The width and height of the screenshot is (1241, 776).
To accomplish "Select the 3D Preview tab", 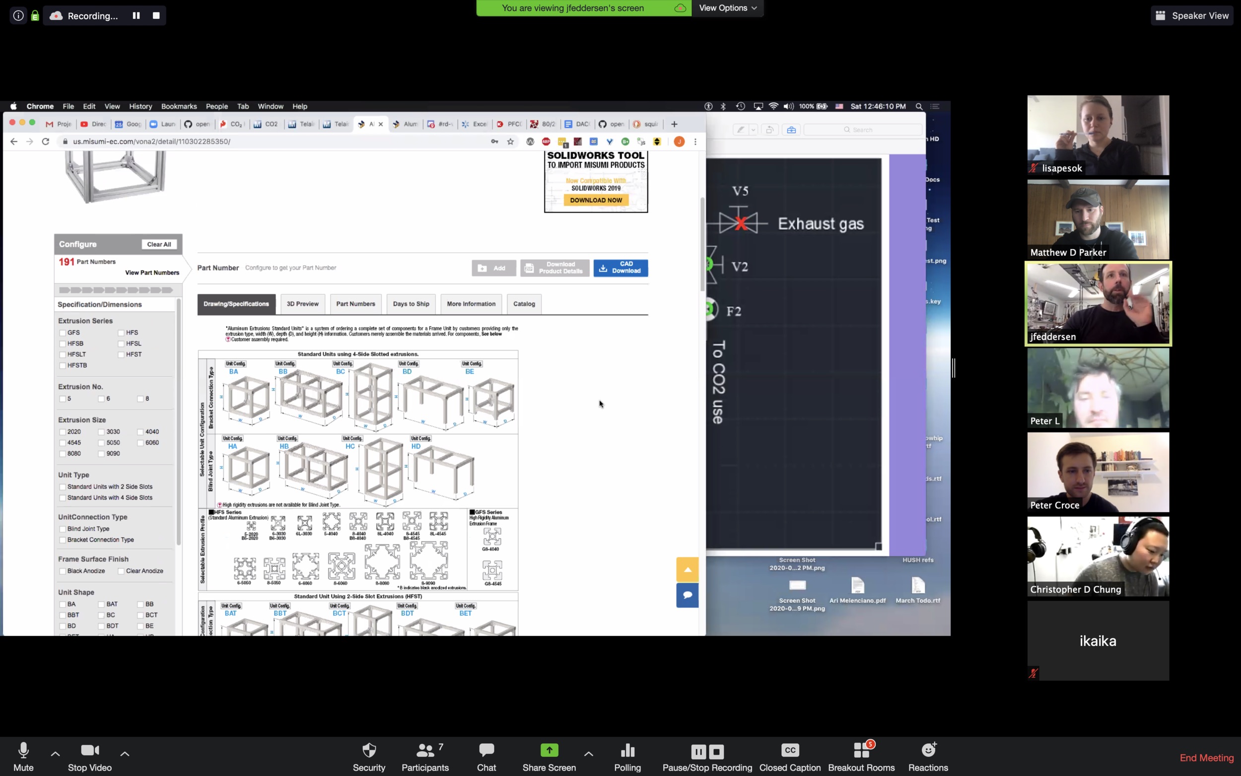I will pos(303,303).
